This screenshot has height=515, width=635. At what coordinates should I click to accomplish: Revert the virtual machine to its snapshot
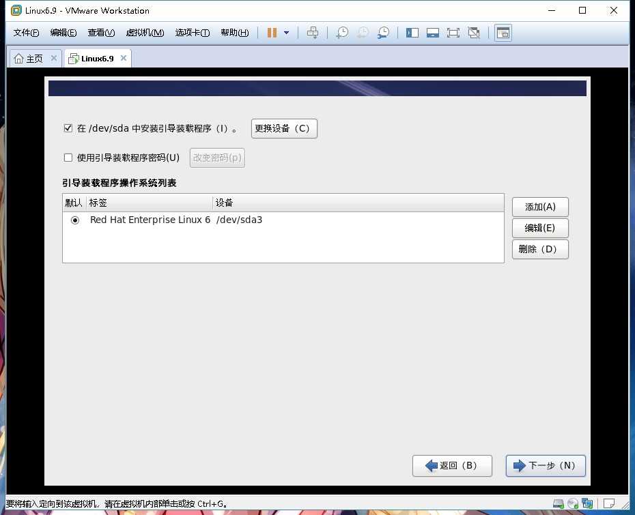point(363,33)
